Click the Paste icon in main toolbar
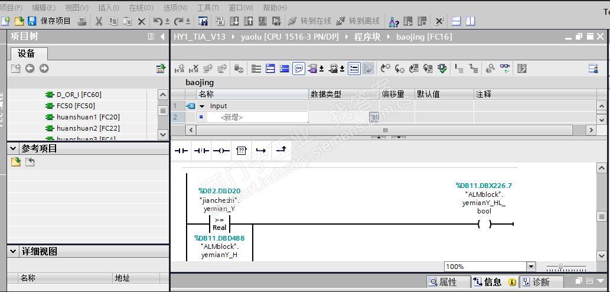Screen dimensions: 610x292 pos(127,21)
